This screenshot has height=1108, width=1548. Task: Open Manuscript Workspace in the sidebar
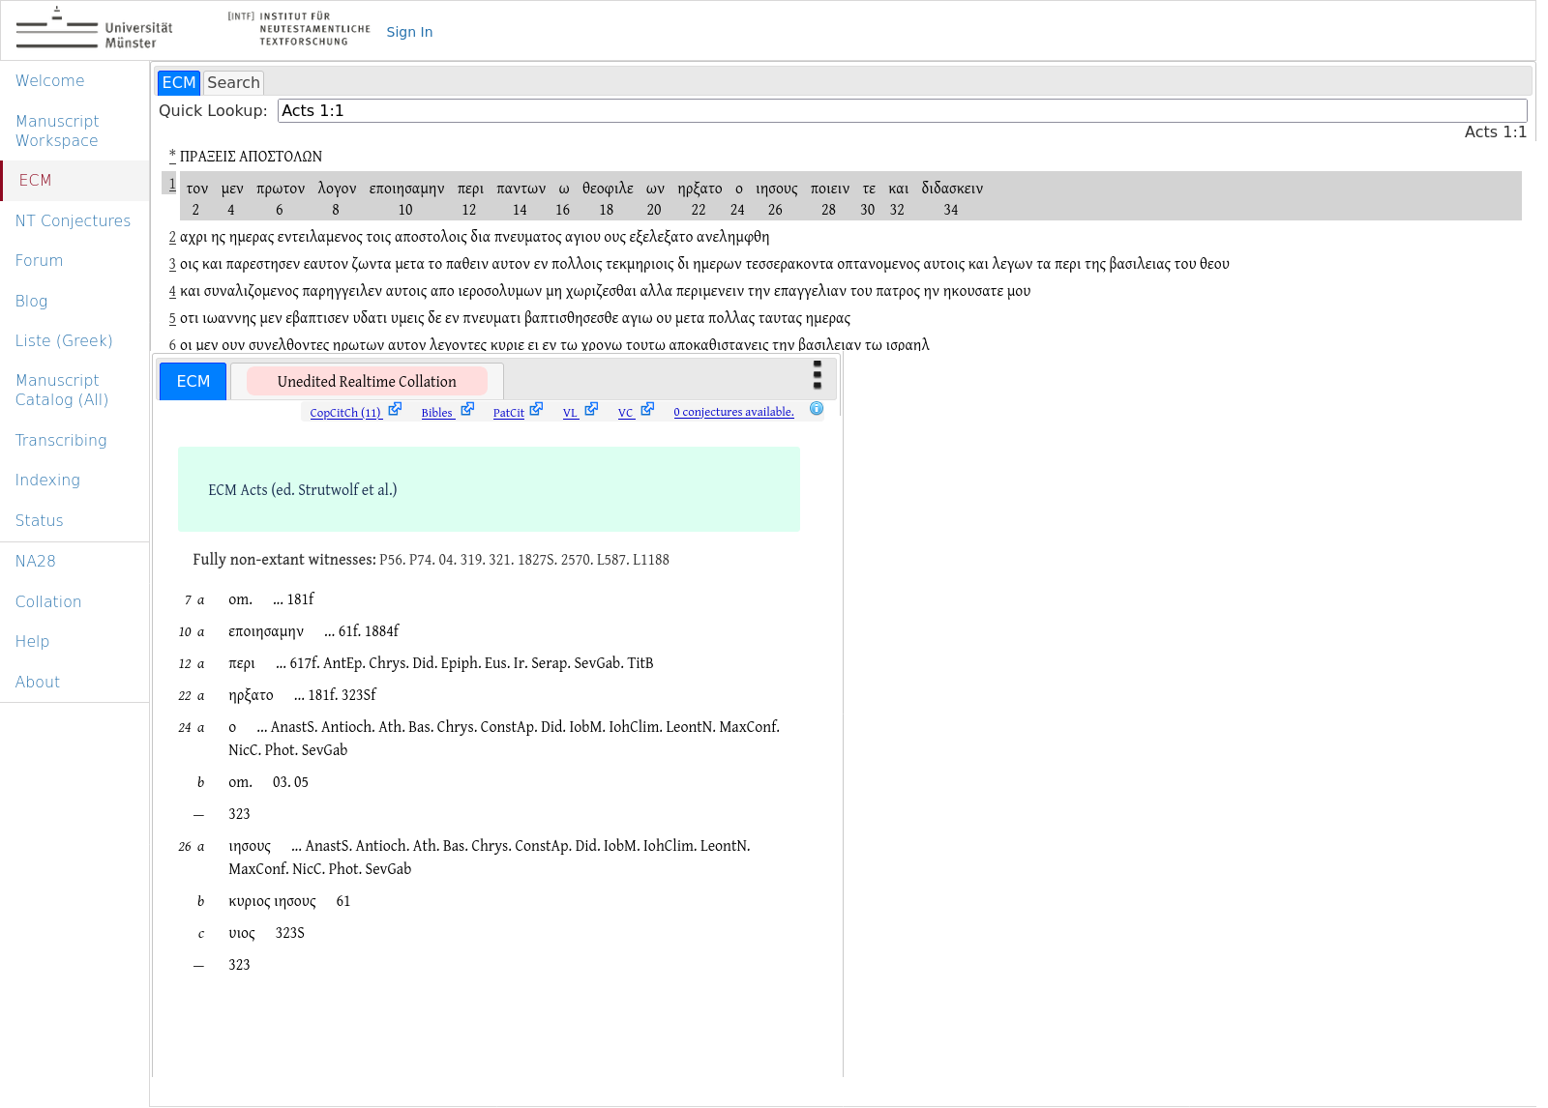click(57, 131)
